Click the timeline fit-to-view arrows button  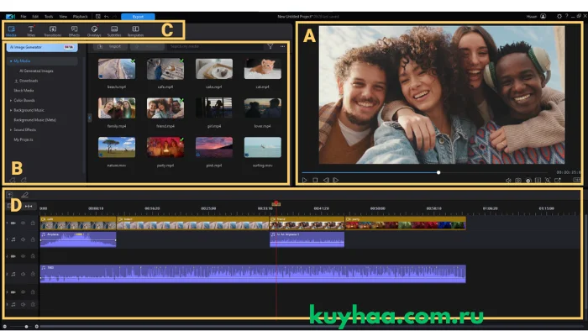tap(29, 206)
